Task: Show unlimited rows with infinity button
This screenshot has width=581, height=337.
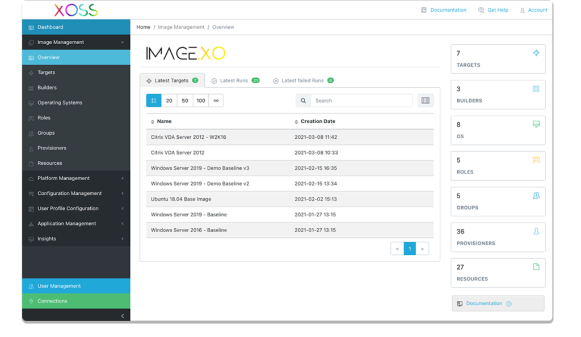Action: 216,101
